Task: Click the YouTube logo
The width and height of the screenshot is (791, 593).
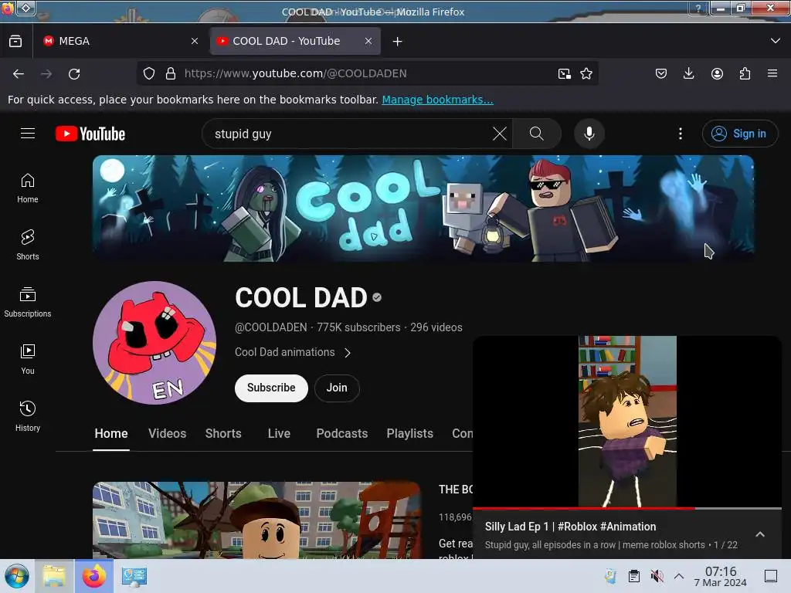Action: click(x=90, y=134)
